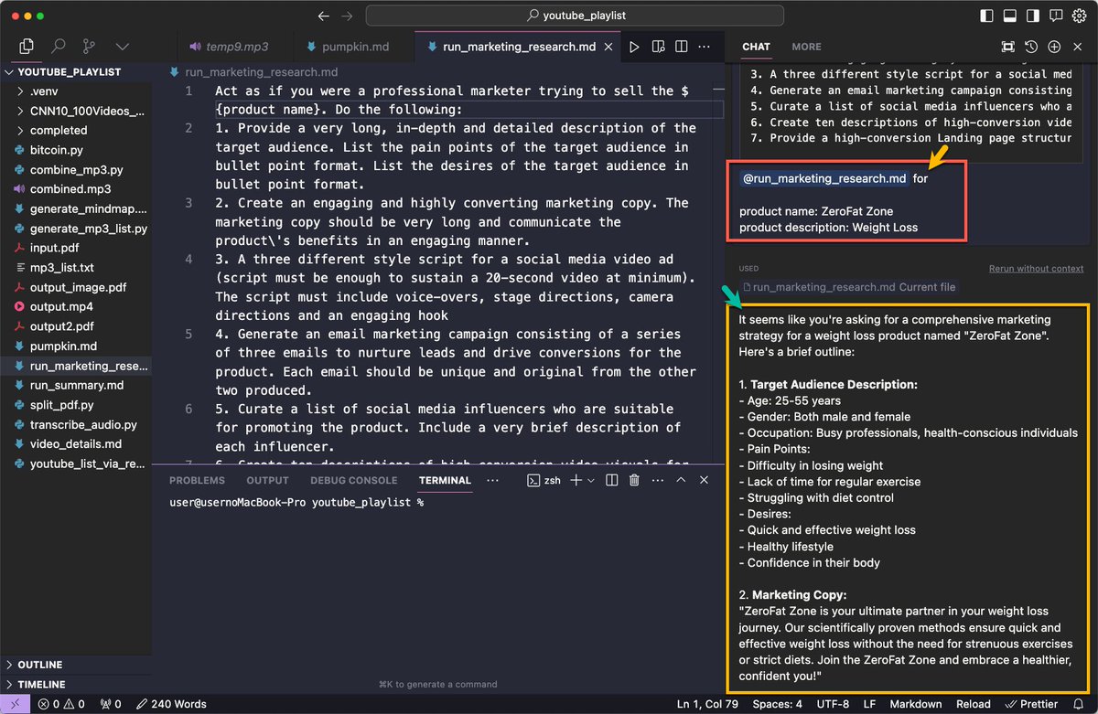This screenshot has width=1098, height=714.
Task: Show errors and warnings count
Action: [x=61, y=704]
